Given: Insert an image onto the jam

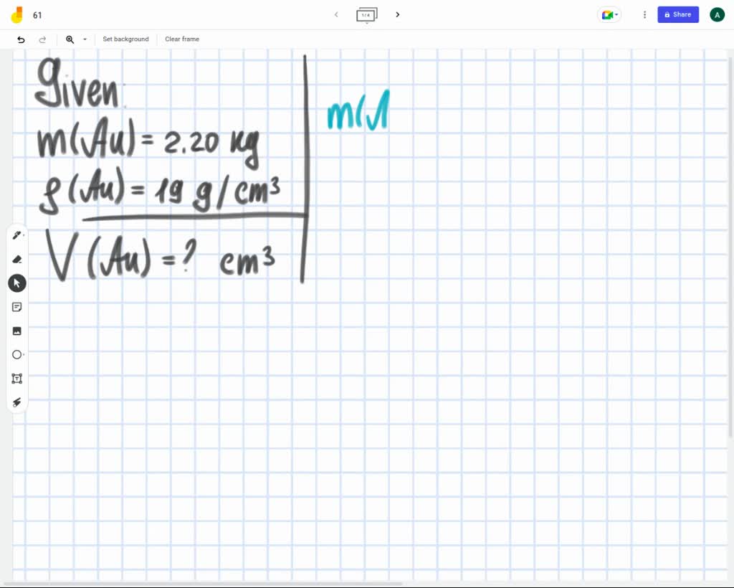Looking at the screenshot, I should [x=17, y=331].
